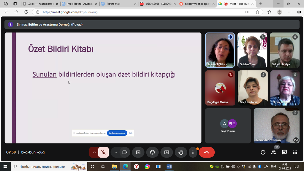
Task: Open meeting details info icon
Action: 263,152
